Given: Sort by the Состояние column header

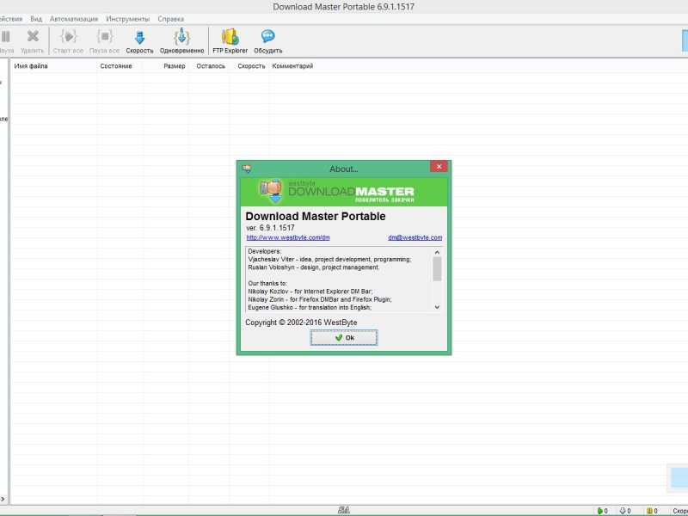Looking at the screenshot, I should coord(120,66).
